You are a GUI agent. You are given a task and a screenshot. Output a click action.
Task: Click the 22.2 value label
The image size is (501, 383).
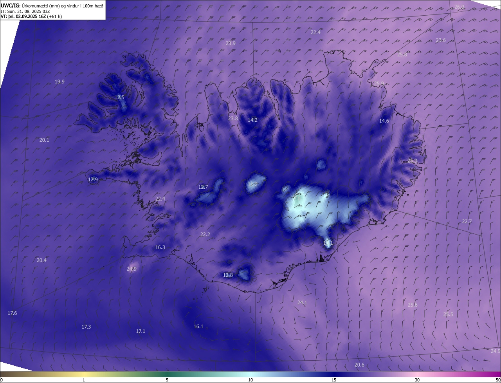(205, 234)
